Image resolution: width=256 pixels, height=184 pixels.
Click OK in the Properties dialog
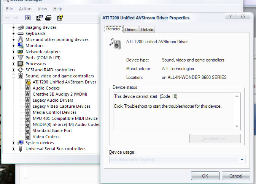click(x=205, y=176)
